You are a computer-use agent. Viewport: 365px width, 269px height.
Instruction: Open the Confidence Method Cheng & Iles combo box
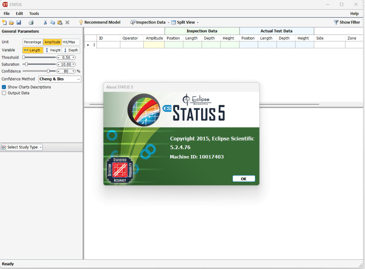[x=60, y=79]
